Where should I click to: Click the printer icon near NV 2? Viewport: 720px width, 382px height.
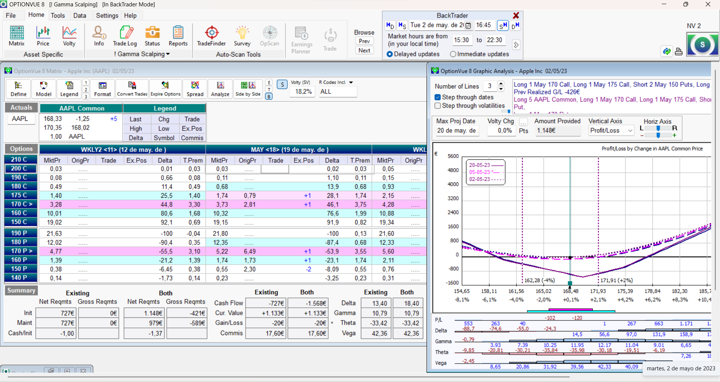pyautogui.click(x=678, y=51)
